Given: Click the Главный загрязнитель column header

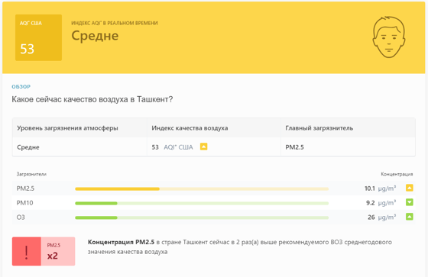Looking at the screenshot, I should coord(319,128).
